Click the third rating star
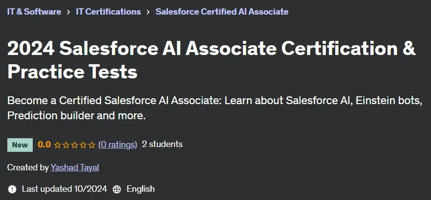Screen dimensions: 431x200 [74, 145]
